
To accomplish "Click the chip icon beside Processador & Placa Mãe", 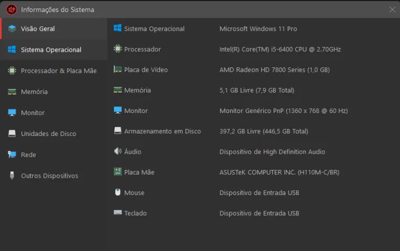I will [12, 71].
